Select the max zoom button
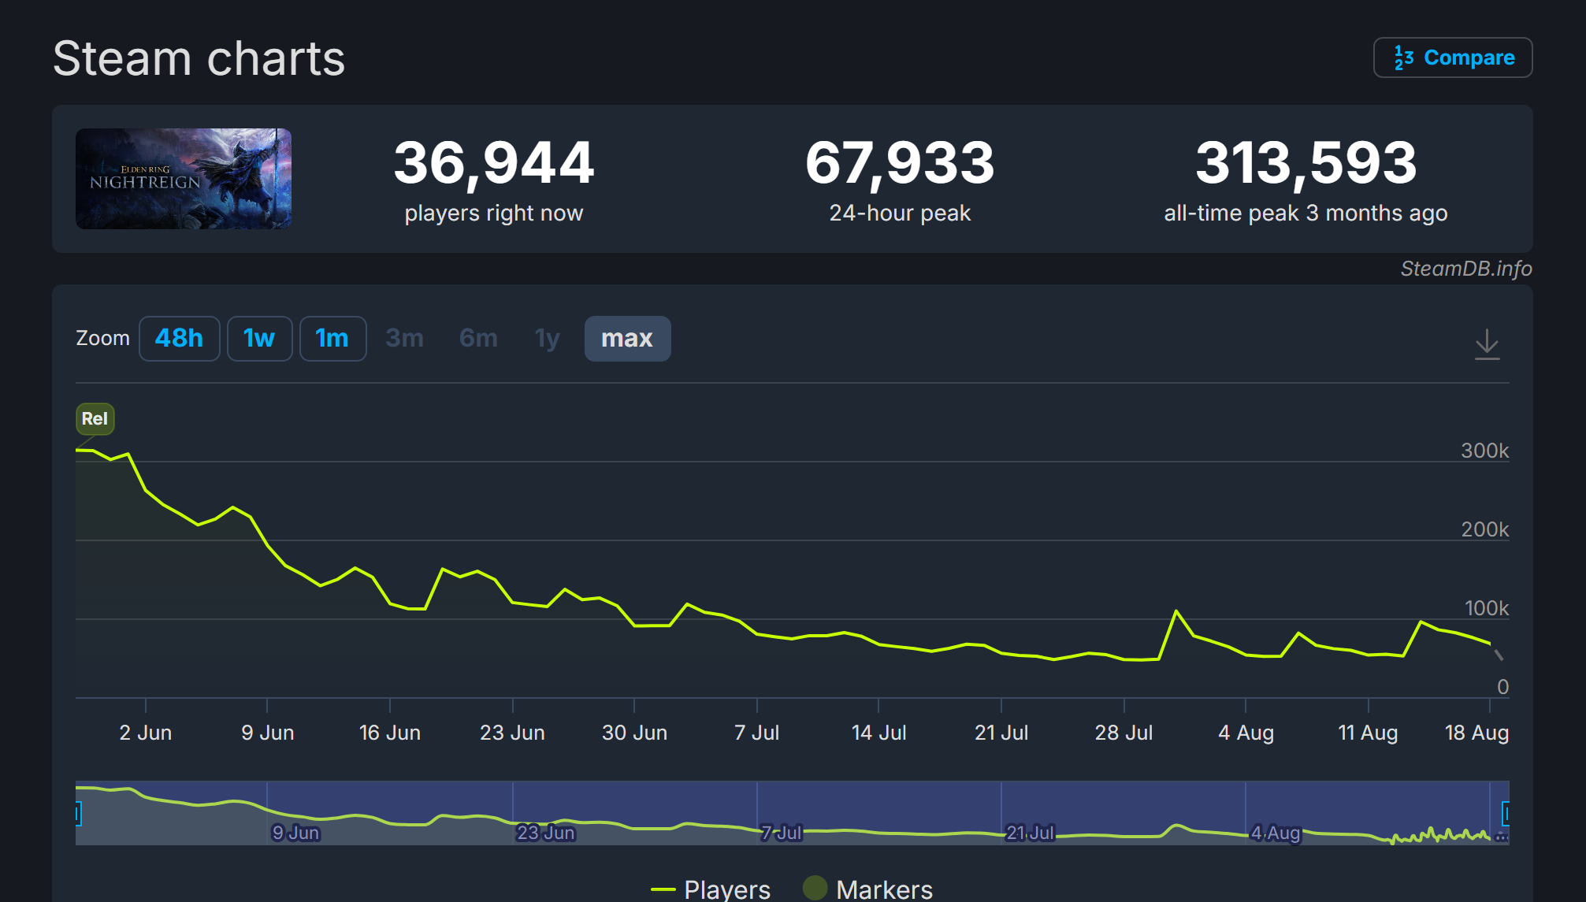The height and width of the screenshot is (902, 1586). click(x=627, y=339)
